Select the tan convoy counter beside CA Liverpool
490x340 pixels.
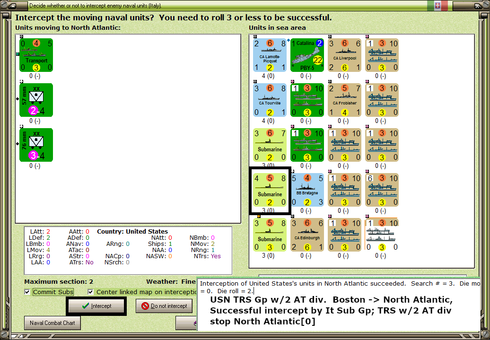click(382, 55)
